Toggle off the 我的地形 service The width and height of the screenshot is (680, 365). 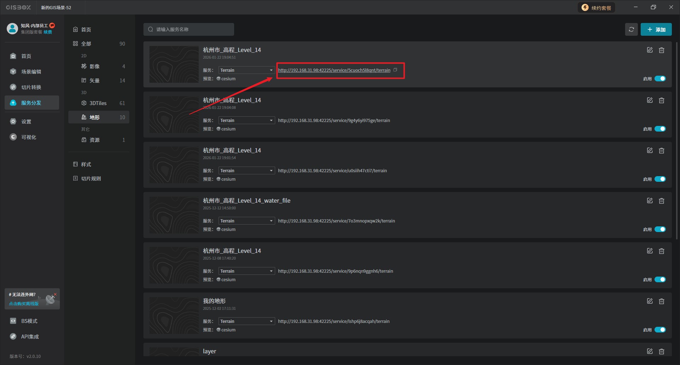[x=660, y=330]
